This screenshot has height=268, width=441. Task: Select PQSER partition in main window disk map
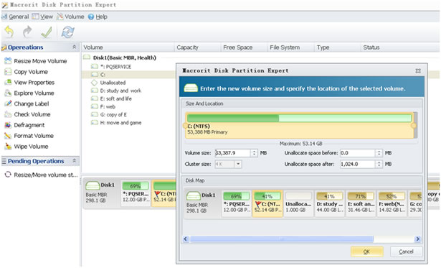click(x=136, y=193)
